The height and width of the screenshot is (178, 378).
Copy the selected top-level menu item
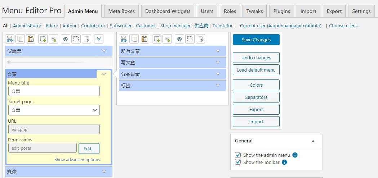click(x=20, y=39)
